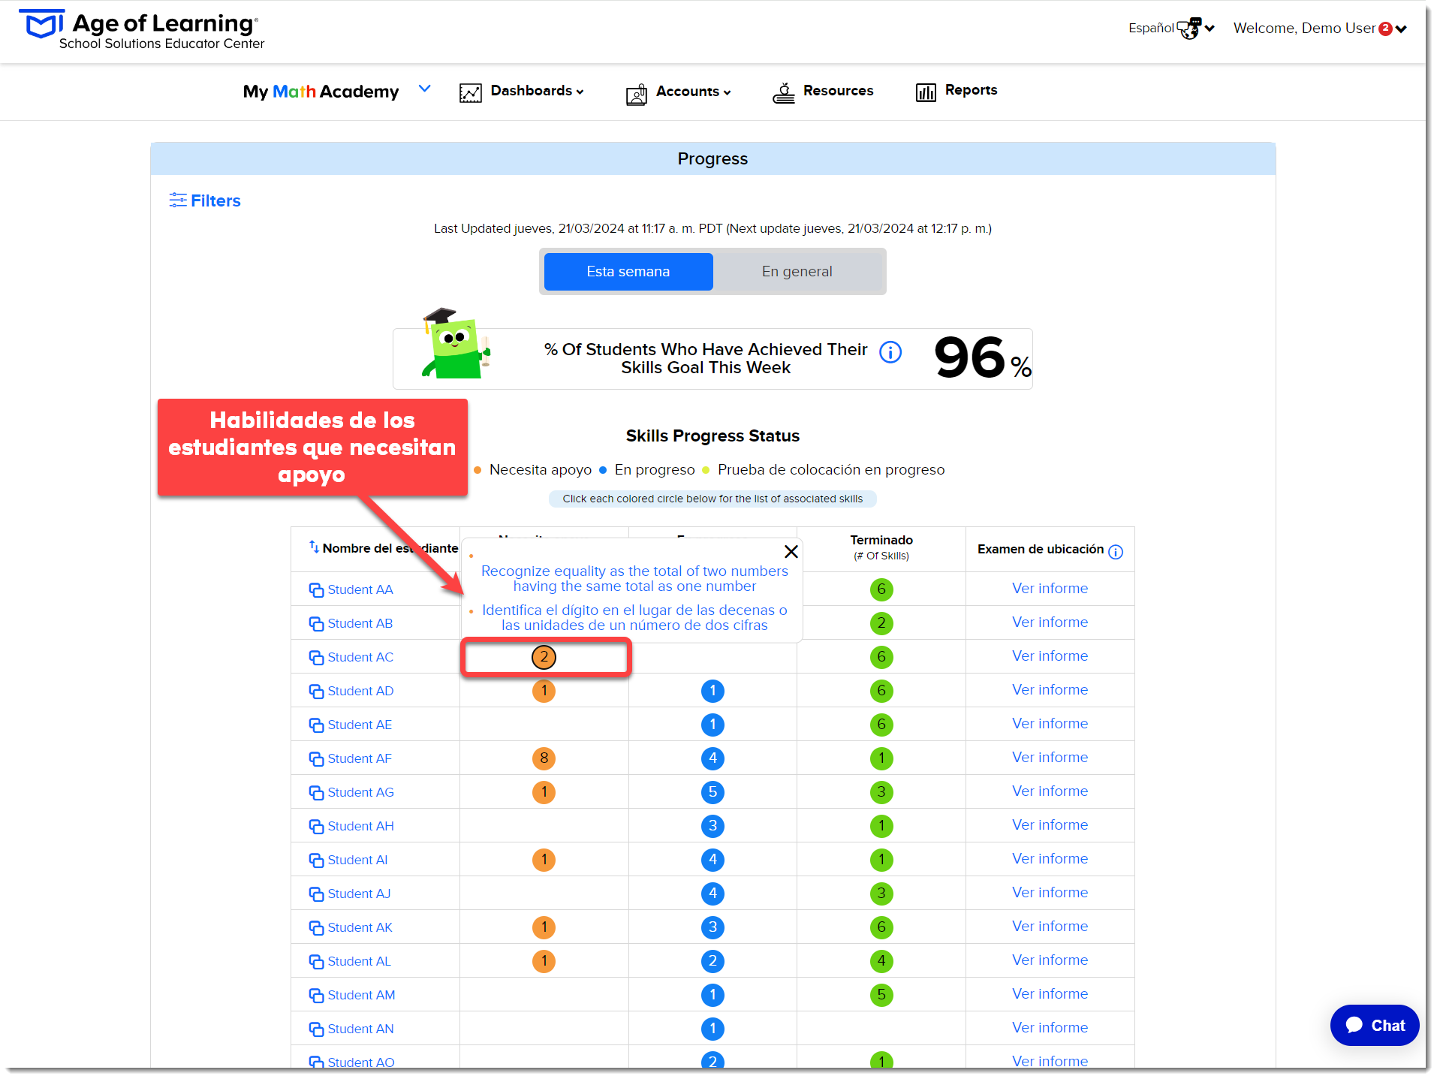Image resolution: width=1437 pixels, height=1079 pixels.
Task: Open Ver informe for Student AF
Action: coord(1050,757)
